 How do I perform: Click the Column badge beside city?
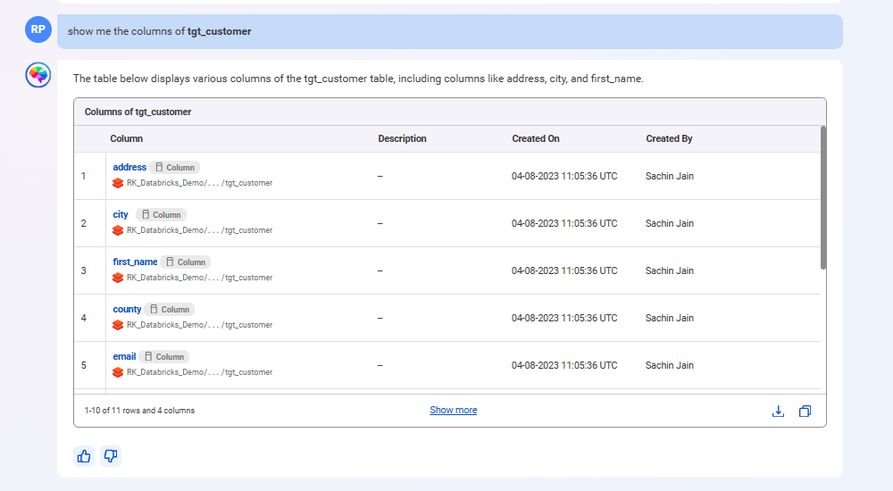click(161, 215)
